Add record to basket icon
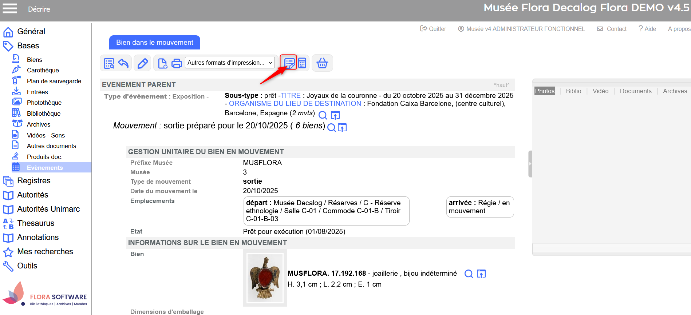The image size is (691, 315). [322, 63]
